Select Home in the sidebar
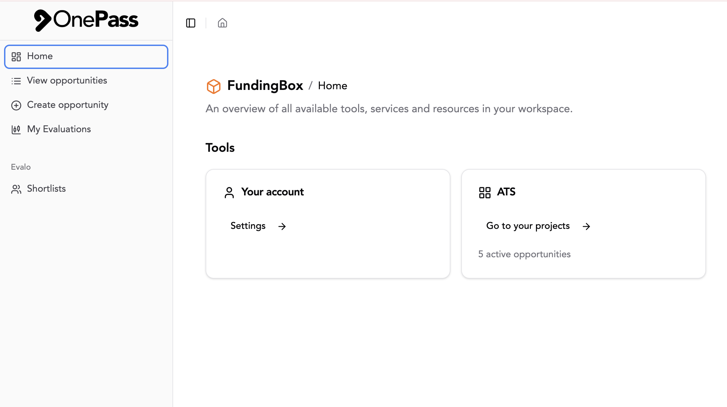 coord(86,56)
